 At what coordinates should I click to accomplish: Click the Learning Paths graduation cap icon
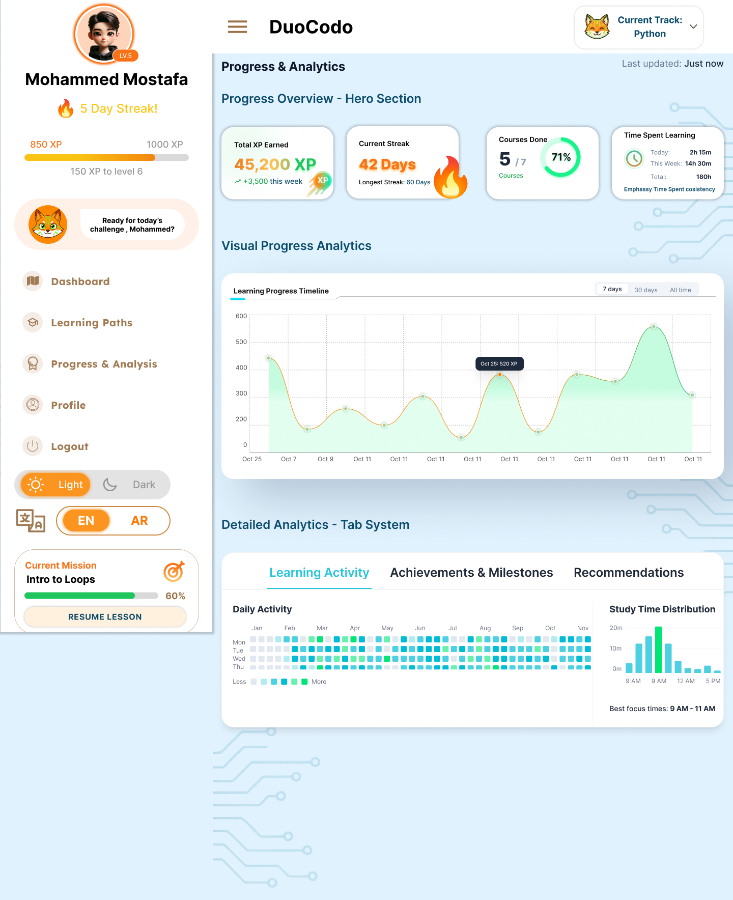pos(33,322)
